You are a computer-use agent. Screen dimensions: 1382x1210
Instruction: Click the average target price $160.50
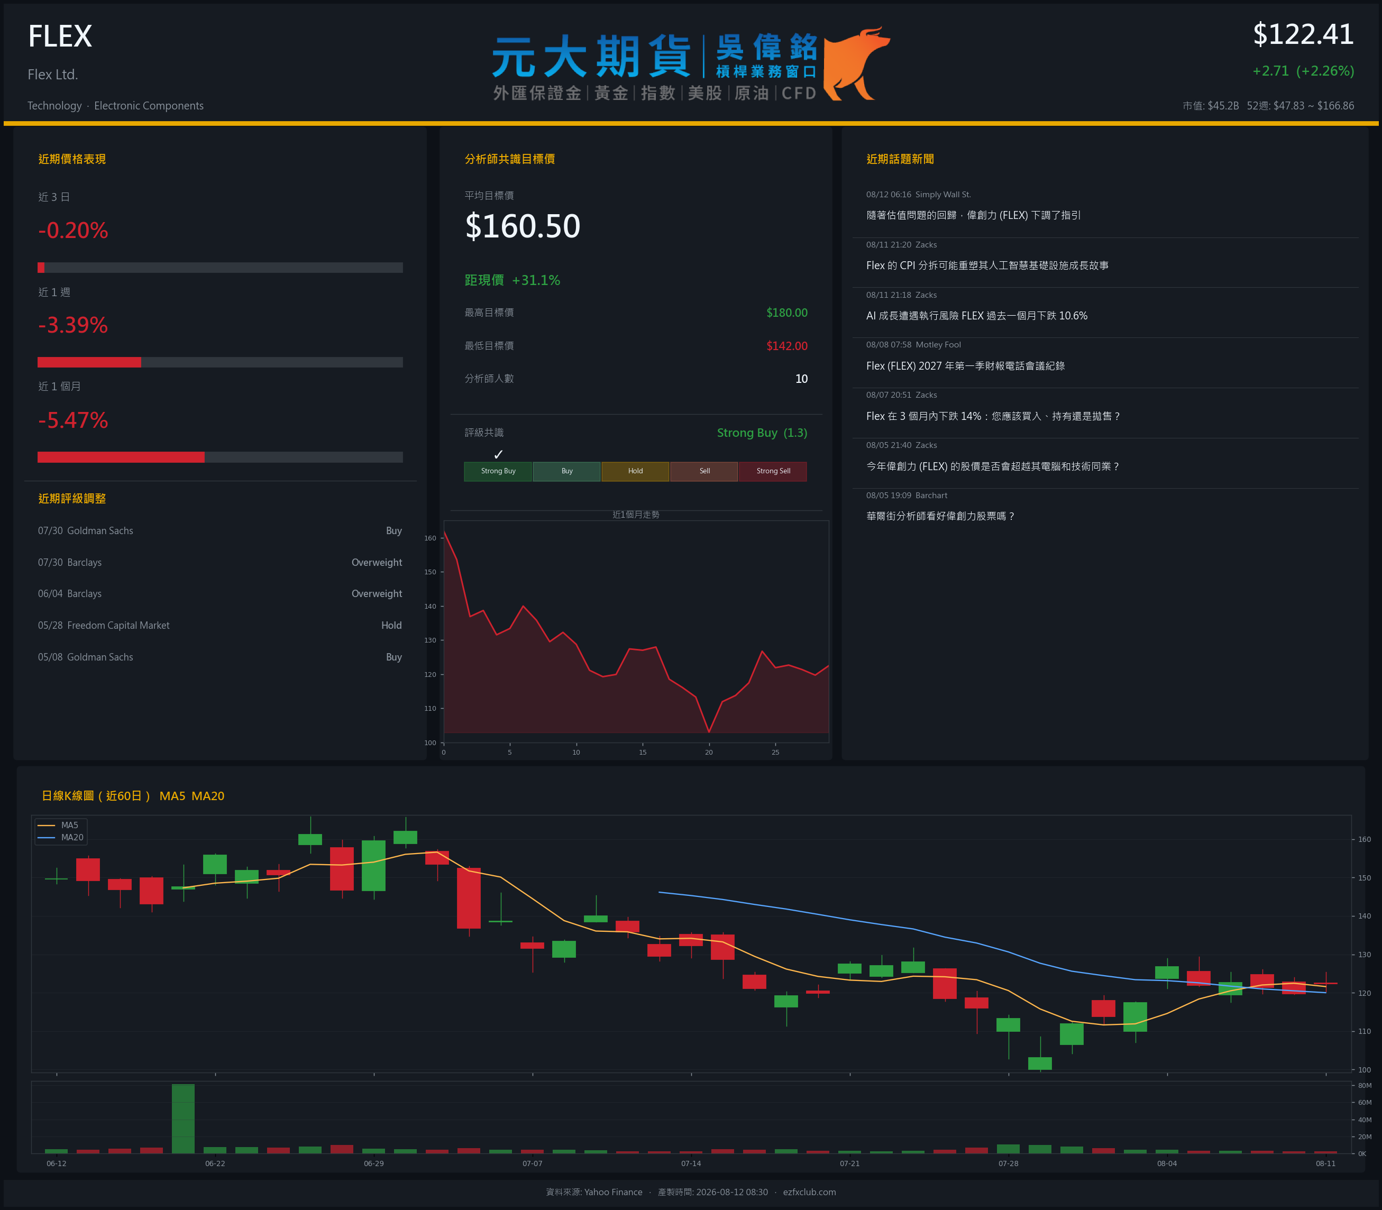(523, 226)
